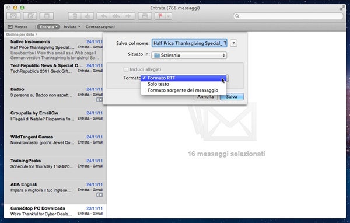Reply using the single arrow icon
350x223 pixels.
pos(103,16)
